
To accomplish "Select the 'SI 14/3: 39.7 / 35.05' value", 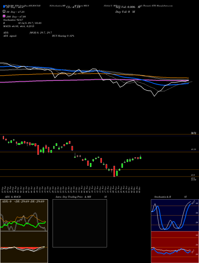I will click(29, 23).
